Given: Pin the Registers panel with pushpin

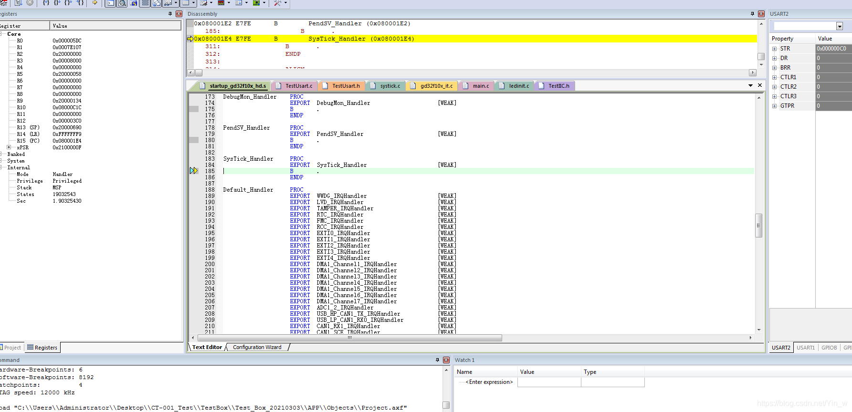Looking at the screenshot, I should [x=170, y=14].
